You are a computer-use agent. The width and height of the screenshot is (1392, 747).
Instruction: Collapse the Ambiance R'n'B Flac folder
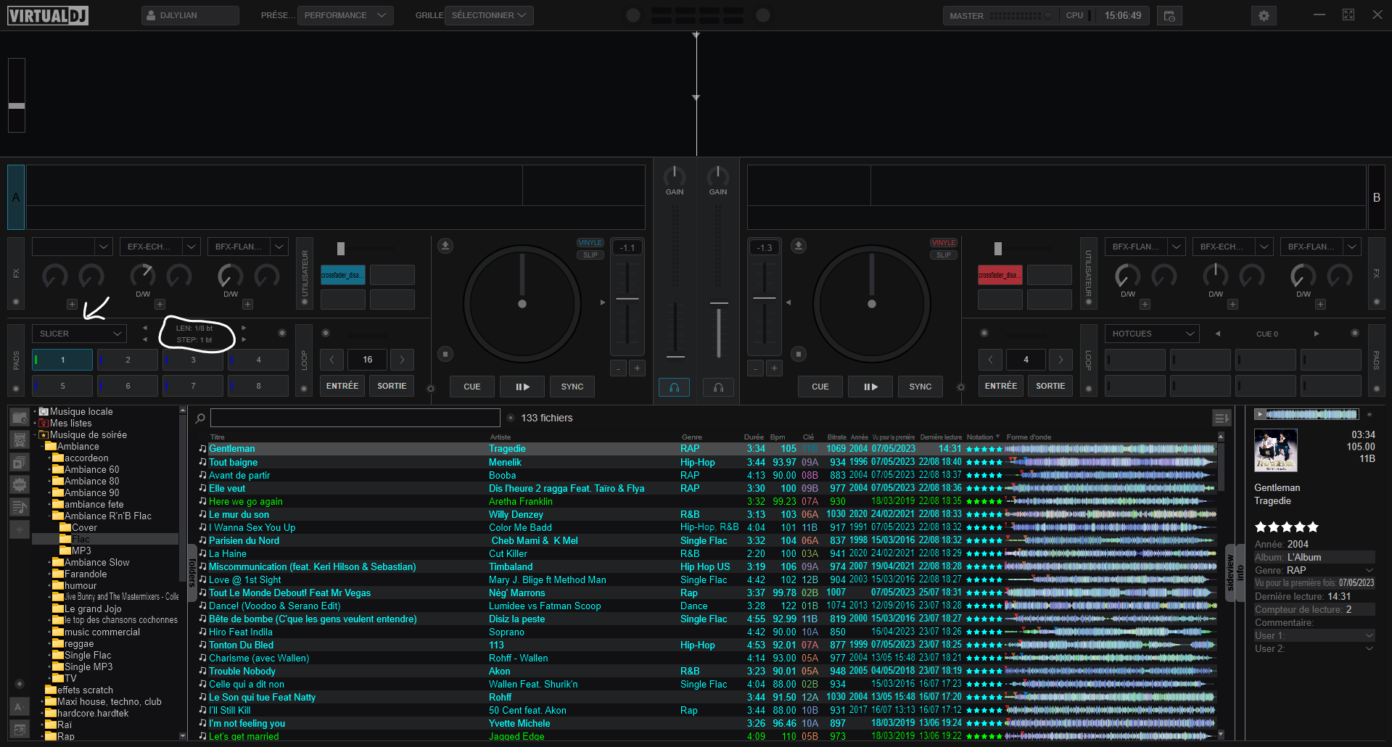point(50,516)
